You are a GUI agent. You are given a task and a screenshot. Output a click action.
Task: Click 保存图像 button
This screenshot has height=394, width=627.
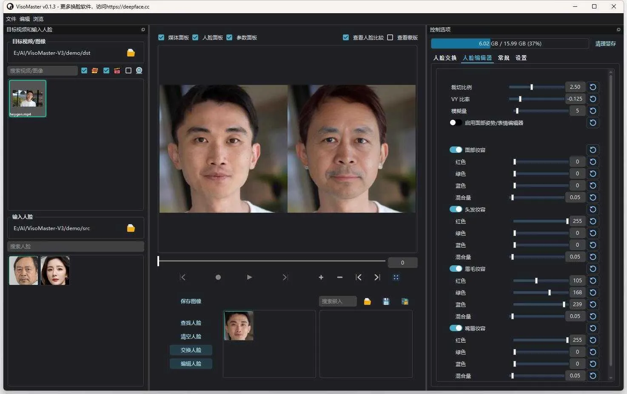191,301
